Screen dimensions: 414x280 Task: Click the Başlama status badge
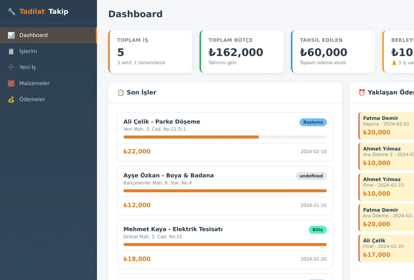coord(313,122)
